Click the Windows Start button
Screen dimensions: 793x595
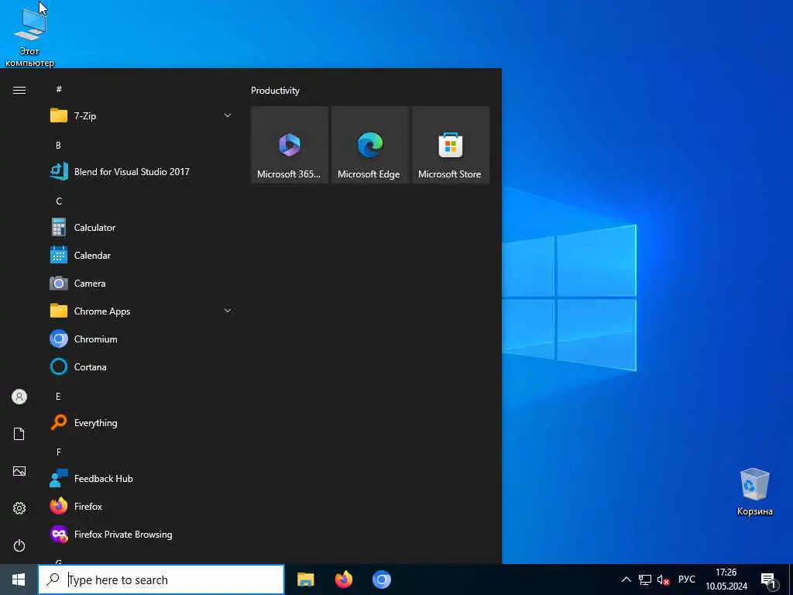click(x=19, y=580)
